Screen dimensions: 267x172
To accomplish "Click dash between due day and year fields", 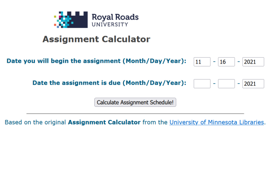I will click(x=239, y=83).
